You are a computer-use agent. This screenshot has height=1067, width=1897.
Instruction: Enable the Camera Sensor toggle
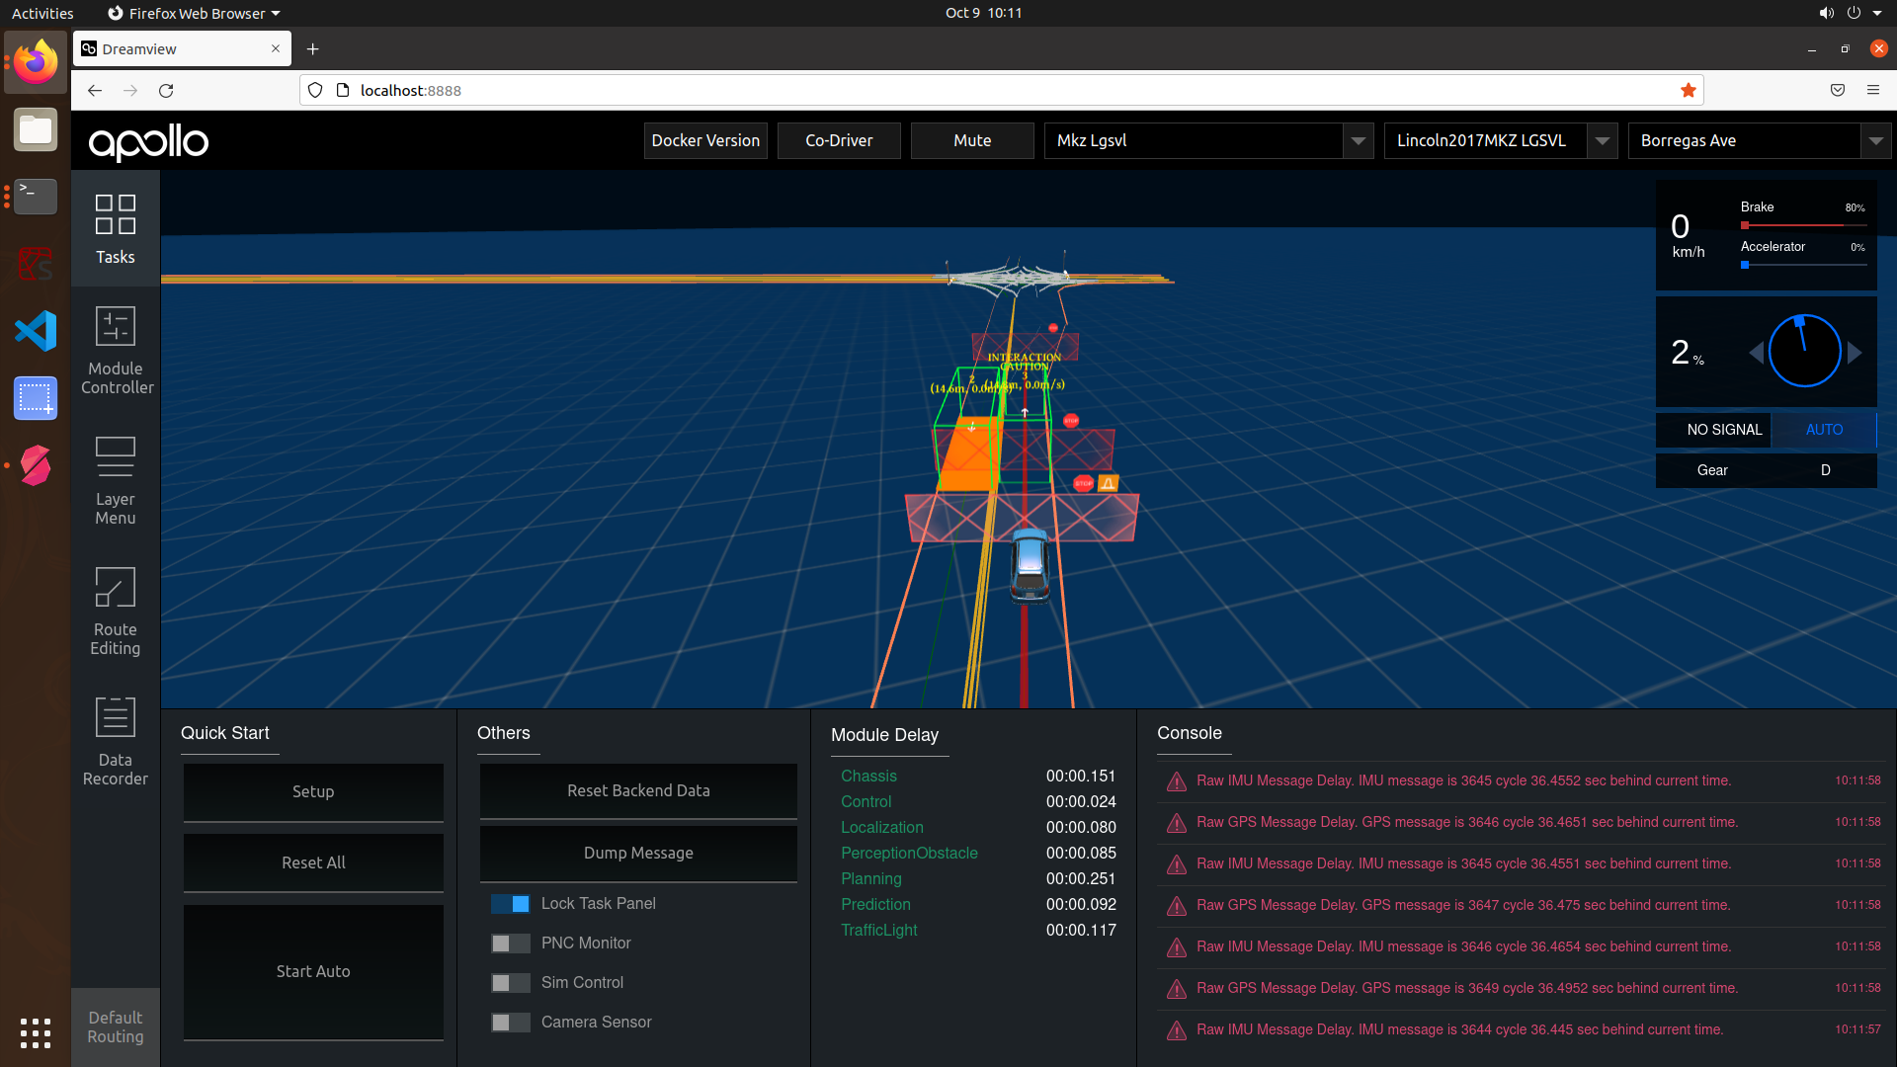point(511,1023)
